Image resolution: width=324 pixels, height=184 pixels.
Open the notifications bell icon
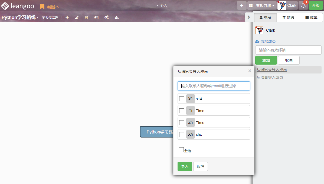303,5
